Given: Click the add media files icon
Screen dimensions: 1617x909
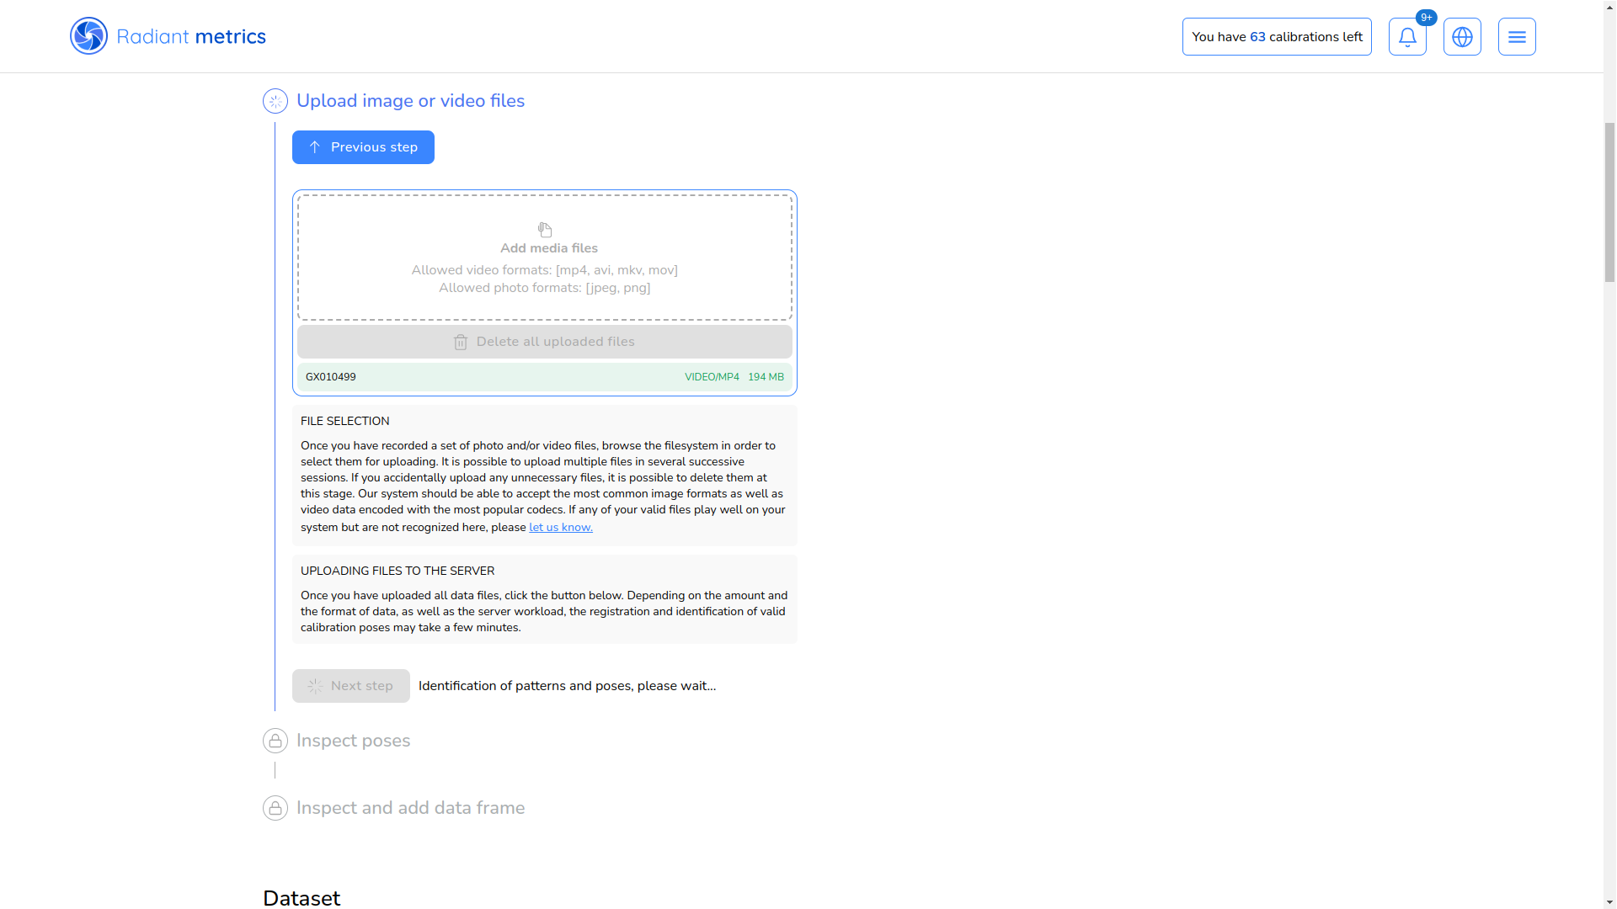Looking at the screenshot, I should (x=545, y=230).
